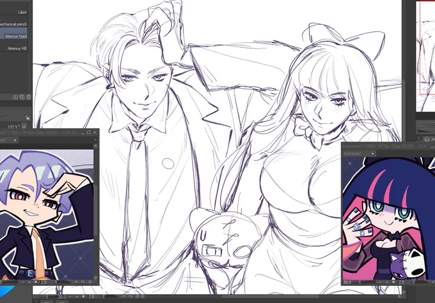Click the main canvas scroll-down arrow
The width and height of the screenshot is (435, 303).
pos(404,292)
